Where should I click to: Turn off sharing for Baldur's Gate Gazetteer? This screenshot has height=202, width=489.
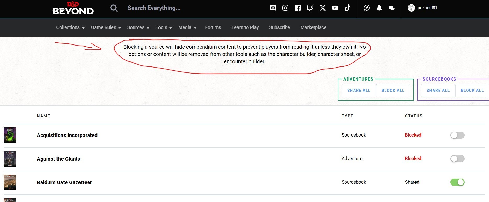click(457, 182)
